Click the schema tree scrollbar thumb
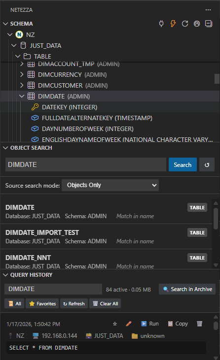The image size is (220, 360). [x=217, y=79]
